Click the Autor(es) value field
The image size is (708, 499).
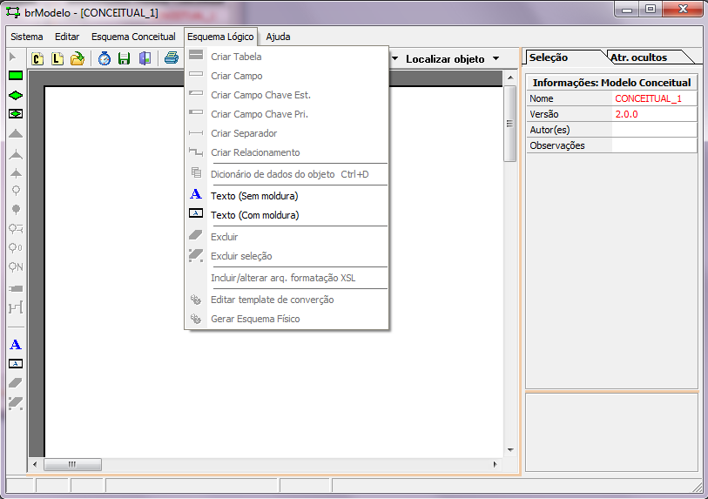click(x=654, y=130)
